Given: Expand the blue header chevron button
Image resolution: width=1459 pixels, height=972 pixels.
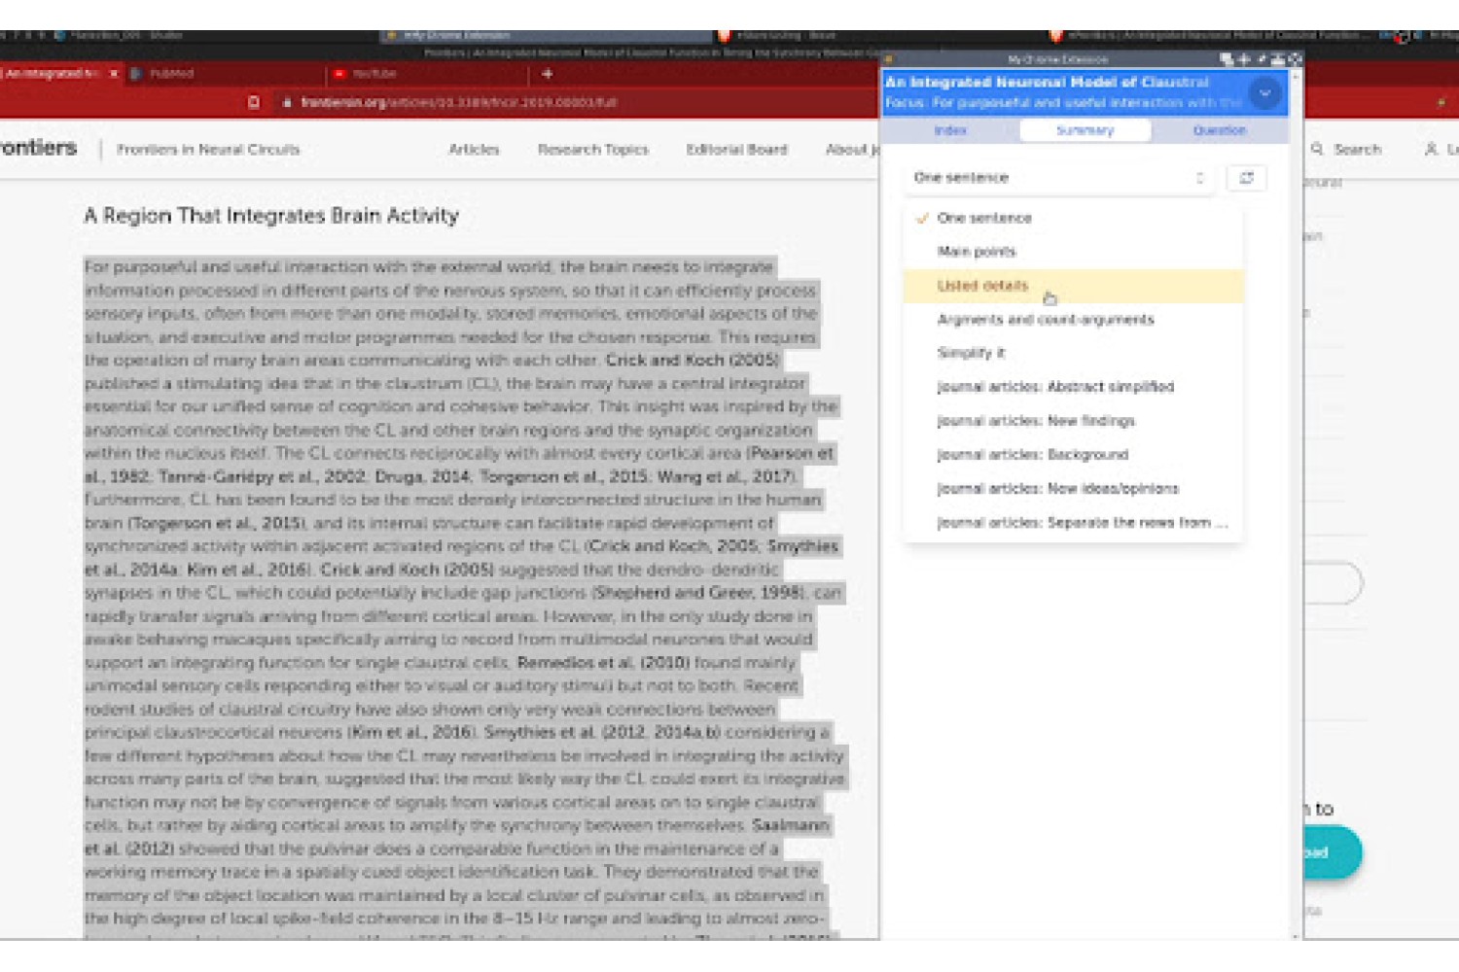Looking at the screenshot, I should pos(1264,93).
